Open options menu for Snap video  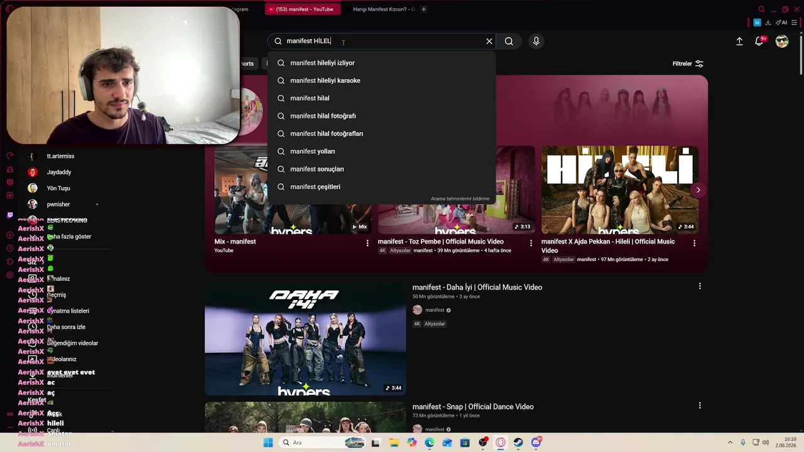pyautogui.click(x=700, y=406)
